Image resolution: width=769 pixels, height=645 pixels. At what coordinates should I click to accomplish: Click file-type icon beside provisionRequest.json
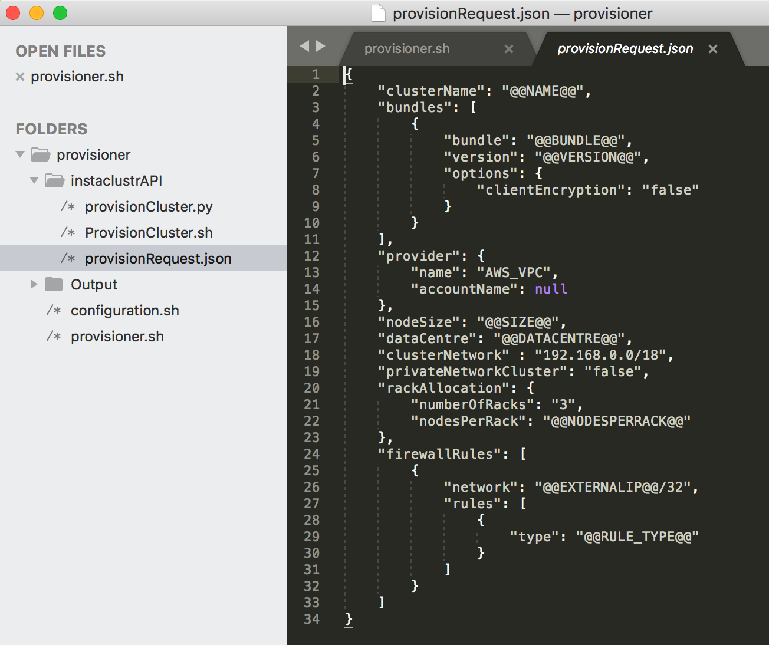(68, 258)
